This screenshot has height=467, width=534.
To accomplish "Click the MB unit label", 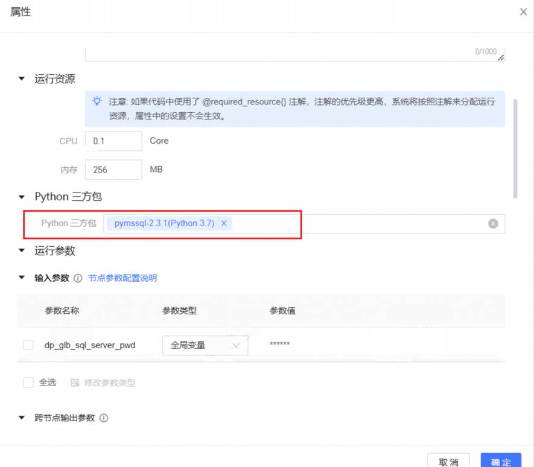I will point(156,170).
